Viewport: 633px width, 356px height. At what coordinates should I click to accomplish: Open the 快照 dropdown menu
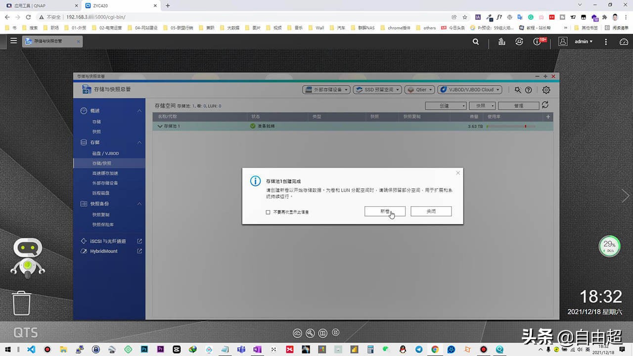482,105
